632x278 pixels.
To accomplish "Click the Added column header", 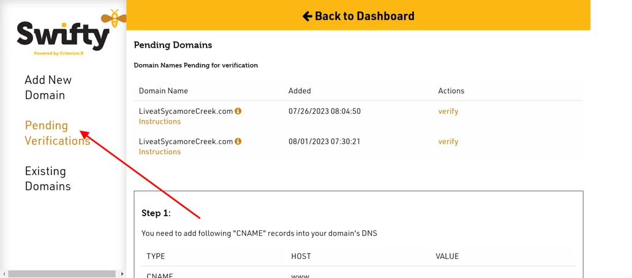I will (299, 91).
